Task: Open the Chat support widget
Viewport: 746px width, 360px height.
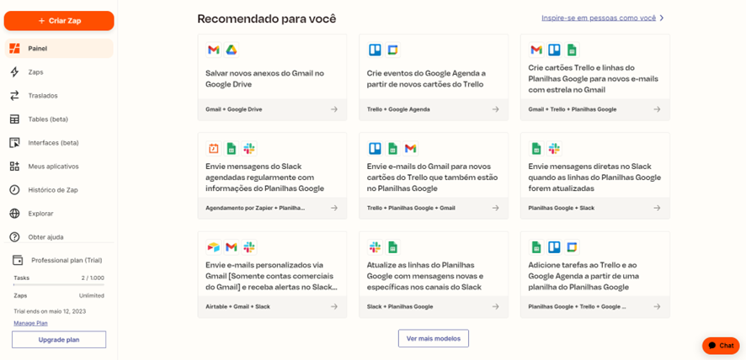Action: tap(721, 346)
